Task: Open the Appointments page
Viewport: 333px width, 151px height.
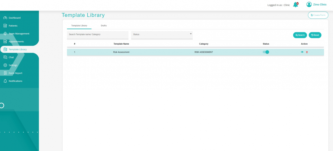Action: [16, 41]
